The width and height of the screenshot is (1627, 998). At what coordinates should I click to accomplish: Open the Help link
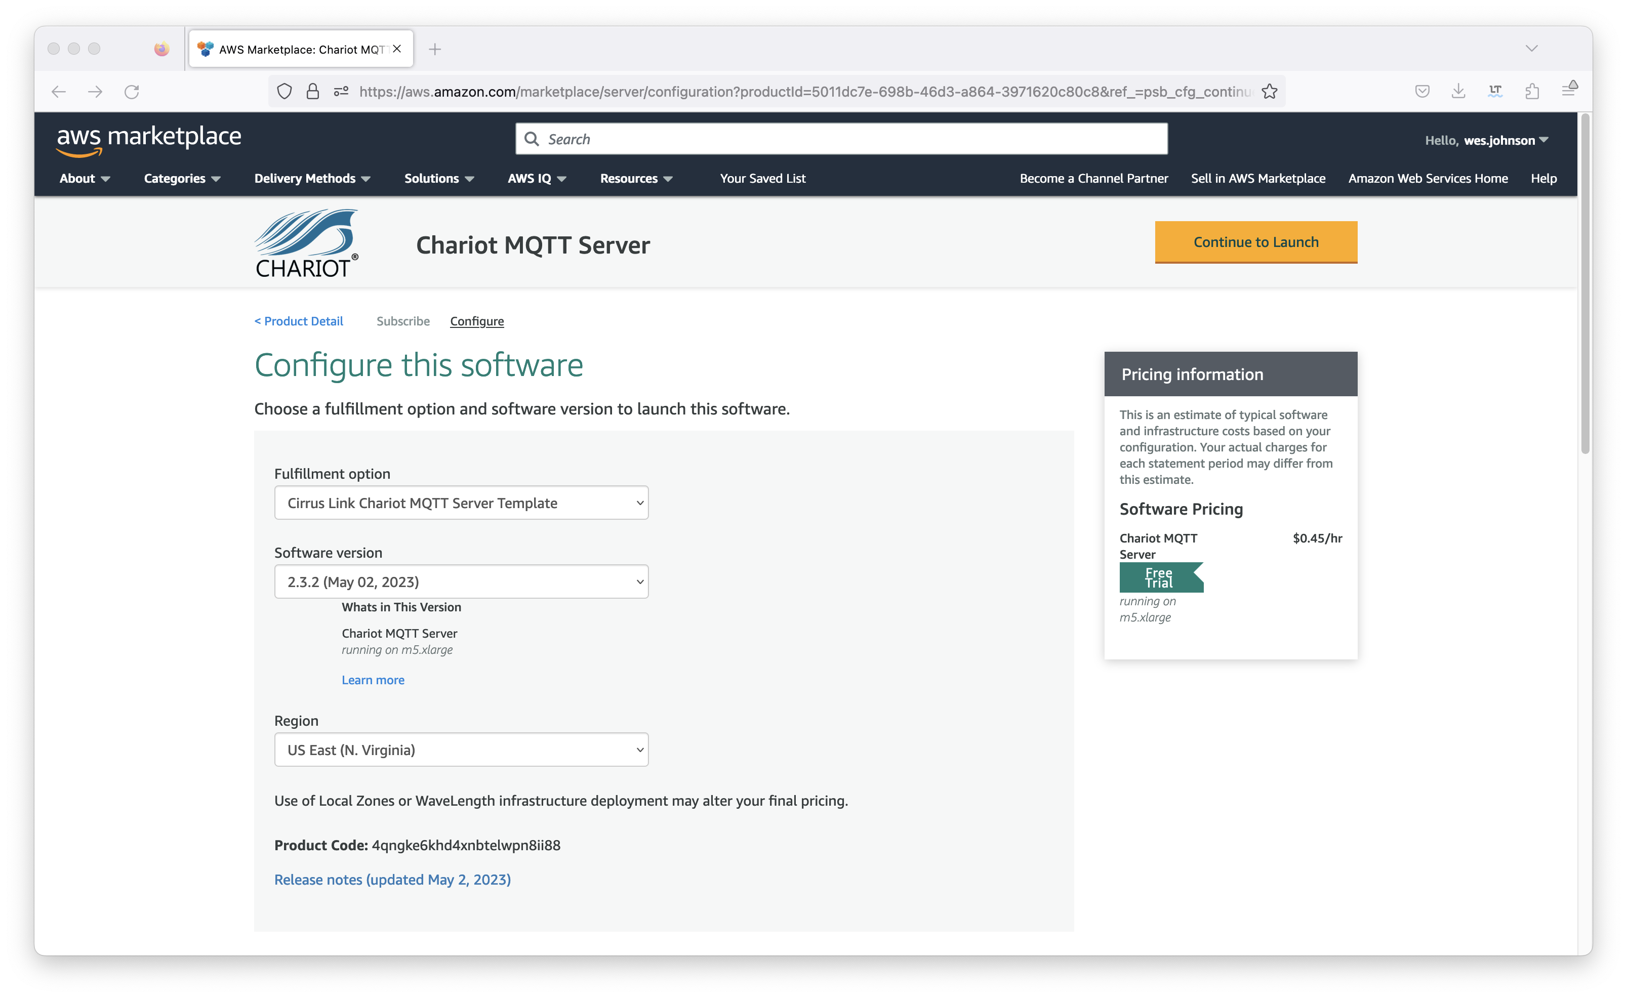[x=1543, y=178]
